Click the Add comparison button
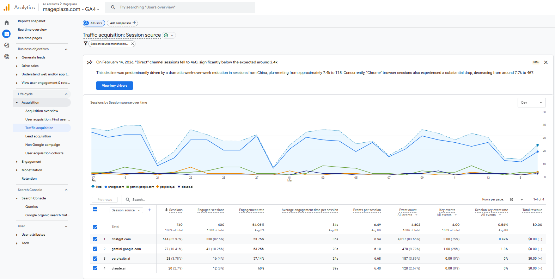The width and height of the screenshot is (555, 279). (122, 23)
